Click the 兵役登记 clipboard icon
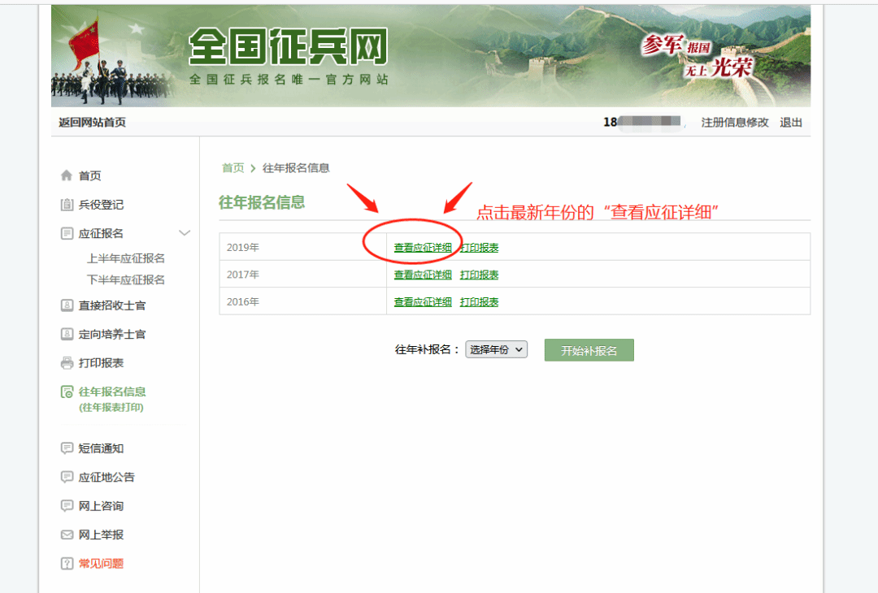The width and height of the screenshot is (878, 593). pyautogui.click(x=67, y=205)
